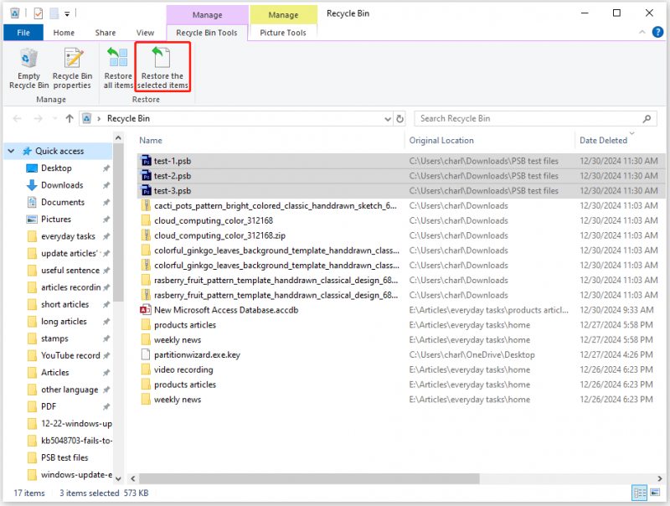Select video recording folder
The height and width of the screenshot is (506, 670).
point(183,369)
